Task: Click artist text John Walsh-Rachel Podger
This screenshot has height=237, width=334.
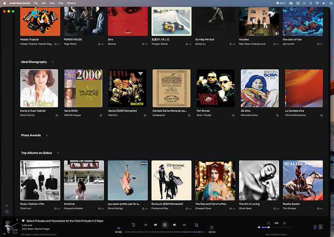Action: [x=36, y=229]
